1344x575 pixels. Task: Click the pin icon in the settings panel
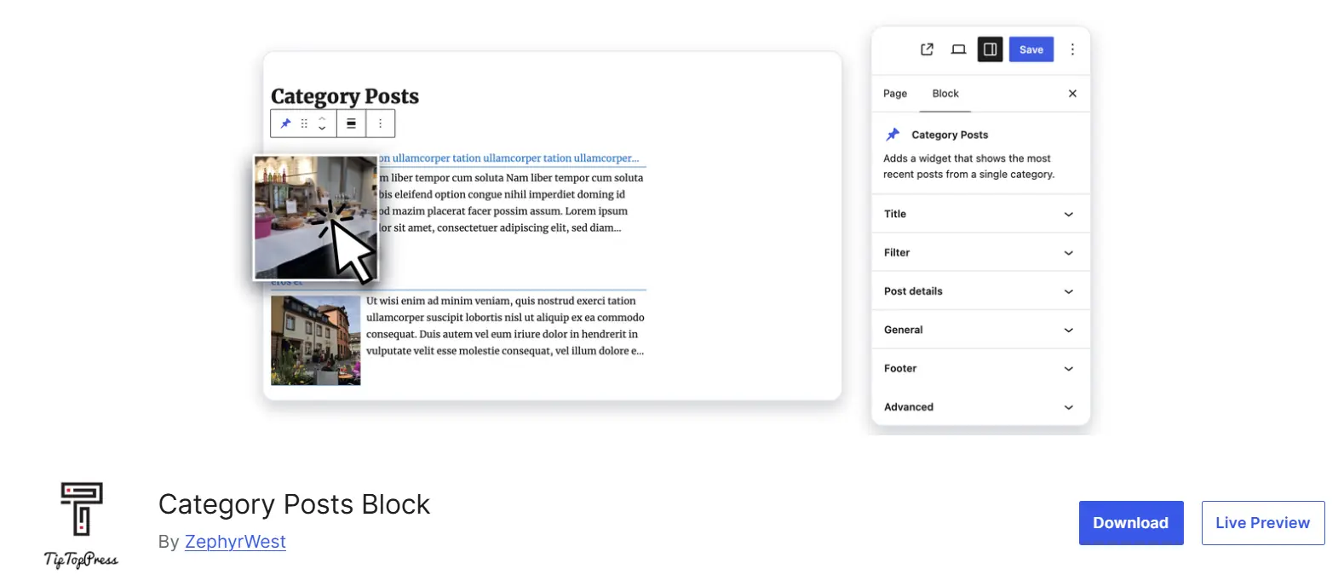(x=893, y=135)
